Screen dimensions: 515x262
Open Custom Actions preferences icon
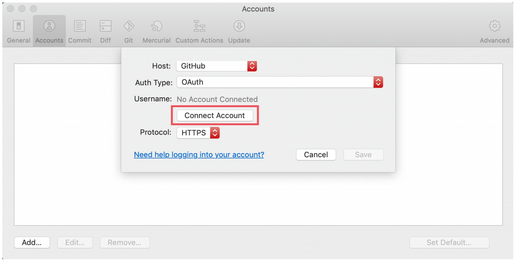[199, 26]
